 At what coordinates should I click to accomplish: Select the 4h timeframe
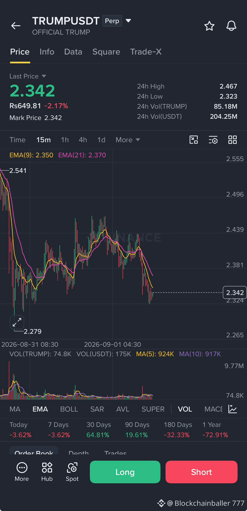(83, 140)
